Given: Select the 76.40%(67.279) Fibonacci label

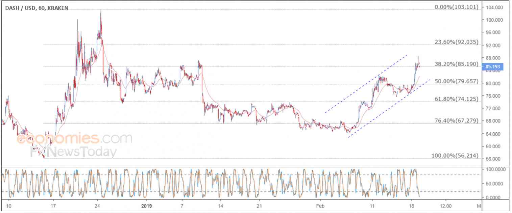Looking at the screenshot, I should click(457, 121).
